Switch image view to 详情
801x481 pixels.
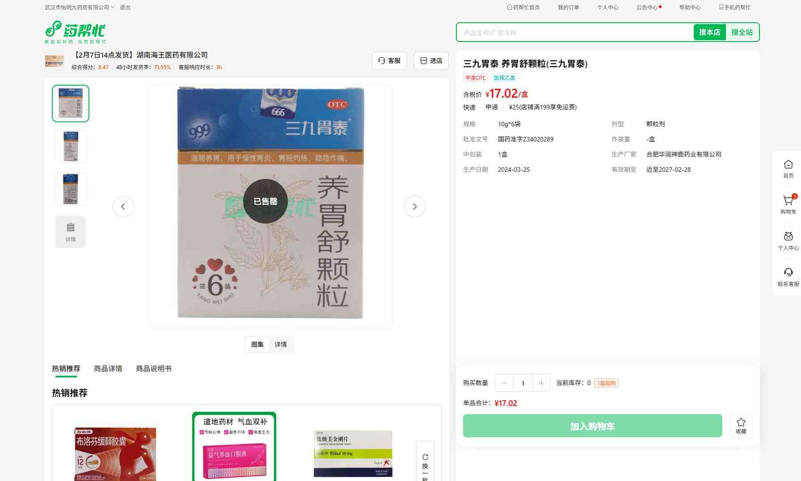point(281,344)
